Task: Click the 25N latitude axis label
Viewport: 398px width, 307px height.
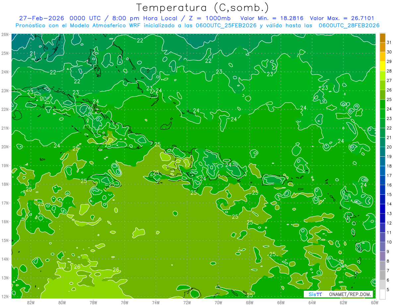Action: pyautogui.click(x=5, y=53)
